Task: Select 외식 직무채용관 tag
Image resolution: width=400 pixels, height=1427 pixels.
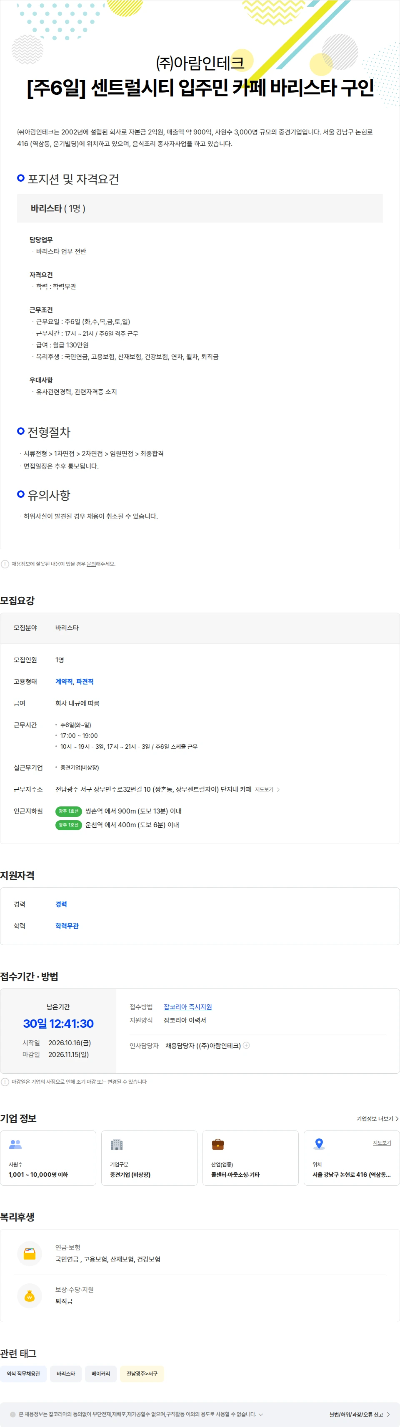Action: click(23, 1374)
